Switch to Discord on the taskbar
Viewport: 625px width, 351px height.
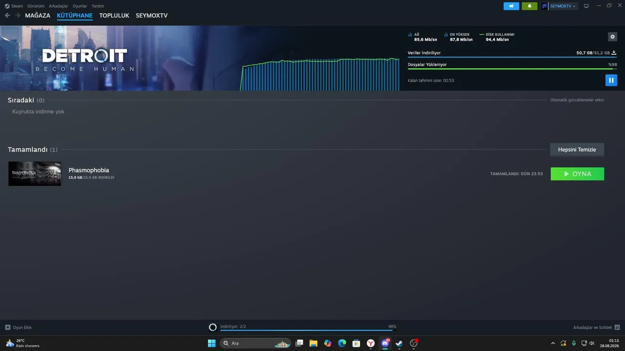(385, 343)
